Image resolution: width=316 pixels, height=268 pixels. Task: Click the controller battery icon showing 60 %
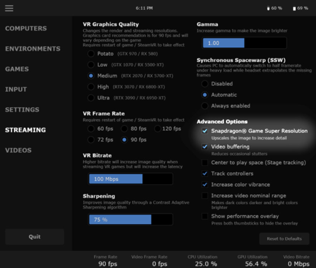pos(268,8)
